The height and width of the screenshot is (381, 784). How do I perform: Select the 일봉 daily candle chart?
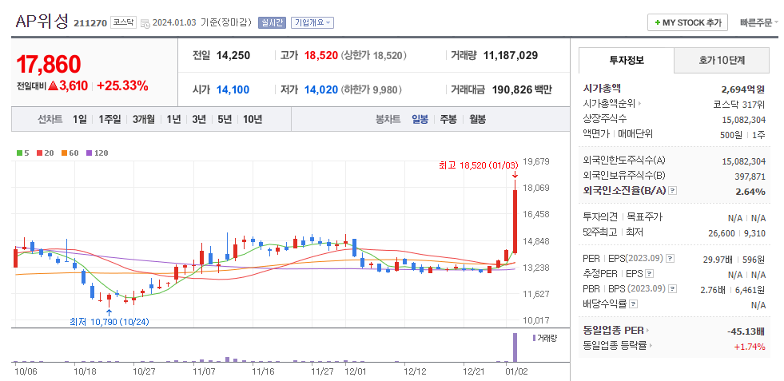[x=420, y=120]
